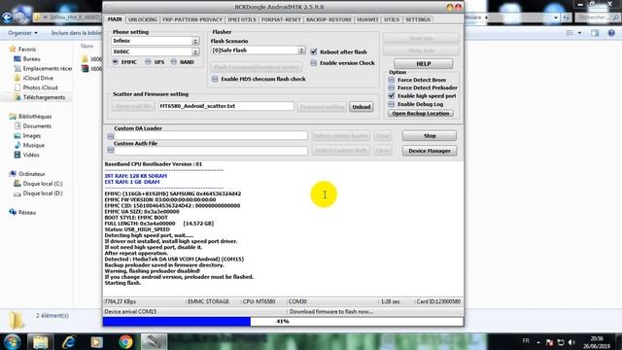Image resolution: width=622 pixels, height=350 pixels.
Task: Toggle Enable Debug Log option
Action: pos(392,104)
